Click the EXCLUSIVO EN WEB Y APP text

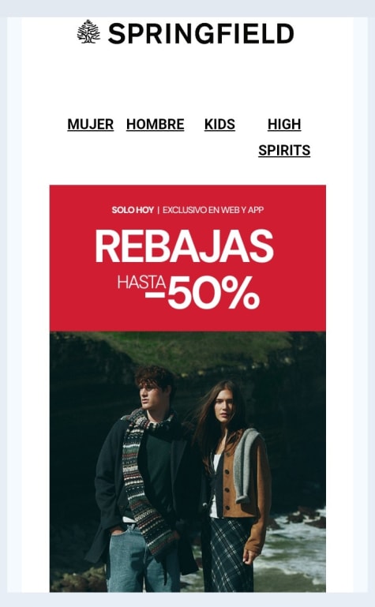click(213, 210)
